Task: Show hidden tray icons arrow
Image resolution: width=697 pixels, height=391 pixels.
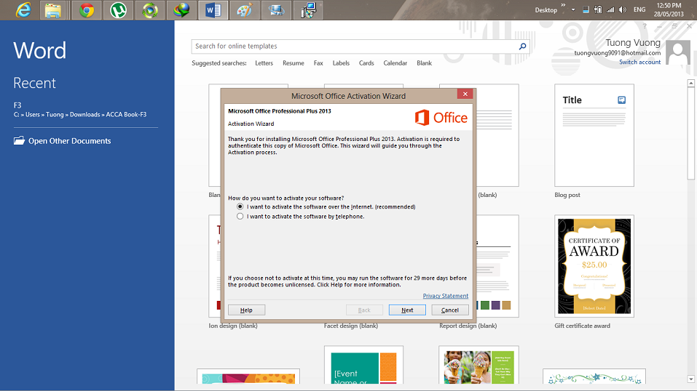Action: [573, 9]
